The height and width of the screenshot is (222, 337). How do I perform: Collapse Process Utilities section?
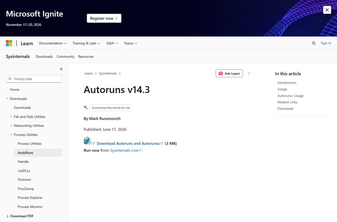point(11,135)
